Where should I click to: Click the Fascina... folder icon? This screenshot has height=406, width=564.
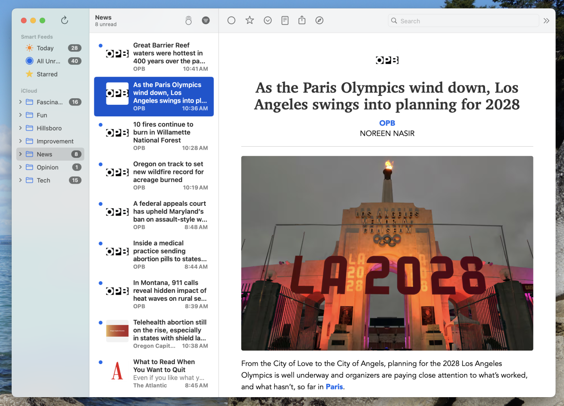(x=29, y=102)
